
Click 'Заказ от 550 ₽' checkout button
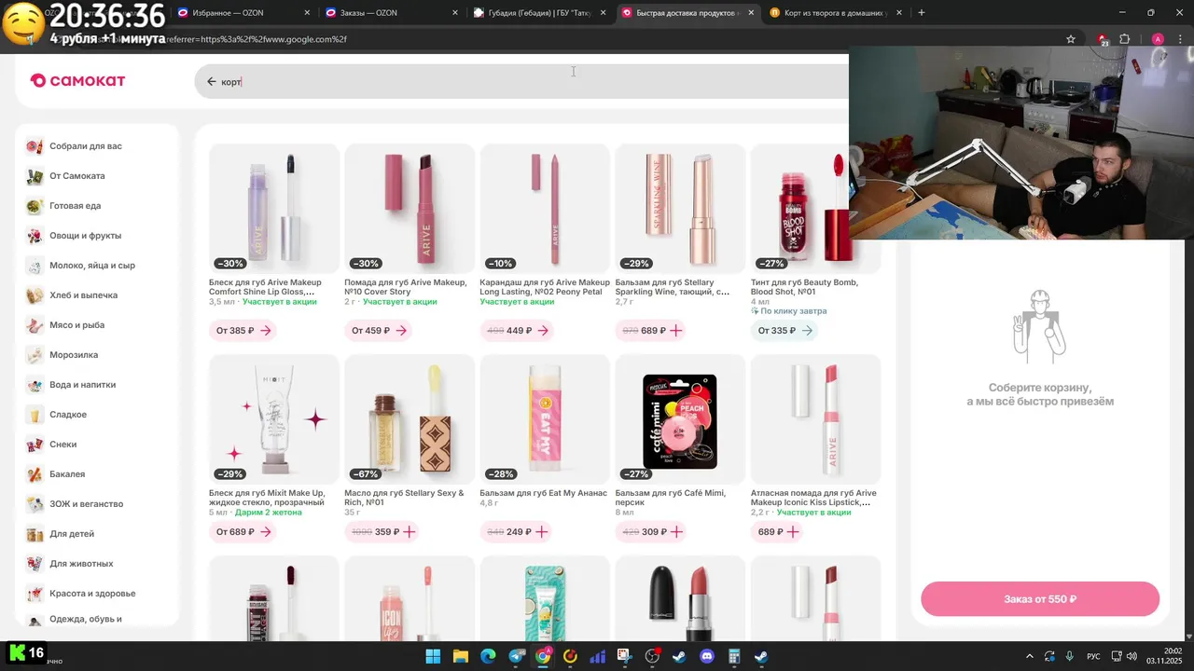coord(1040,599)
